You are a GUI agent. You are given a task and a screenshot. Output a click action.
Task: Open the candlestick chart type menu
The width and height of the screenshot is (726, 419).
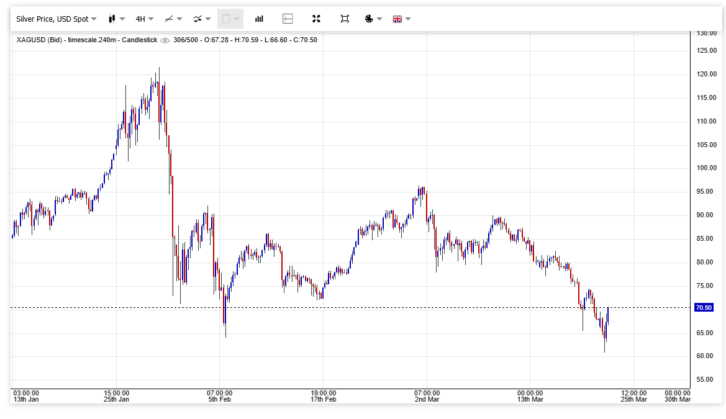click(116, 19)
